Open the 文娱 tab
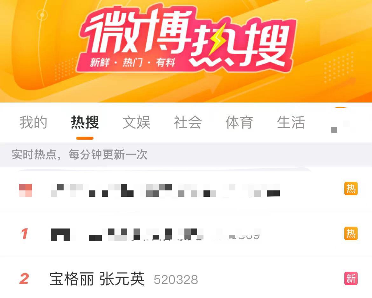The width and height of the screenshot is (372, 298). [136, 123]
